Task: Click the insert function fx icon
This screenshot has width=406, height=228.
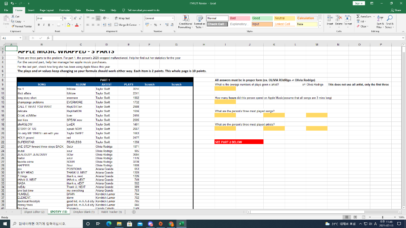Action: coord(48,38)
